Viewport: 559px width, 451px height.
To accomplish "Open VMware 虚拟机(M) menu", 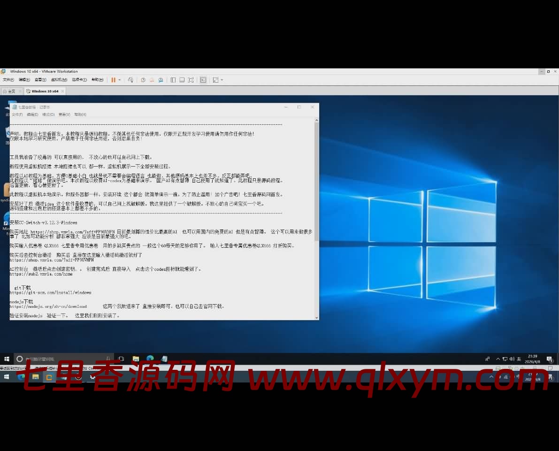I will click(x=59, y=80).
